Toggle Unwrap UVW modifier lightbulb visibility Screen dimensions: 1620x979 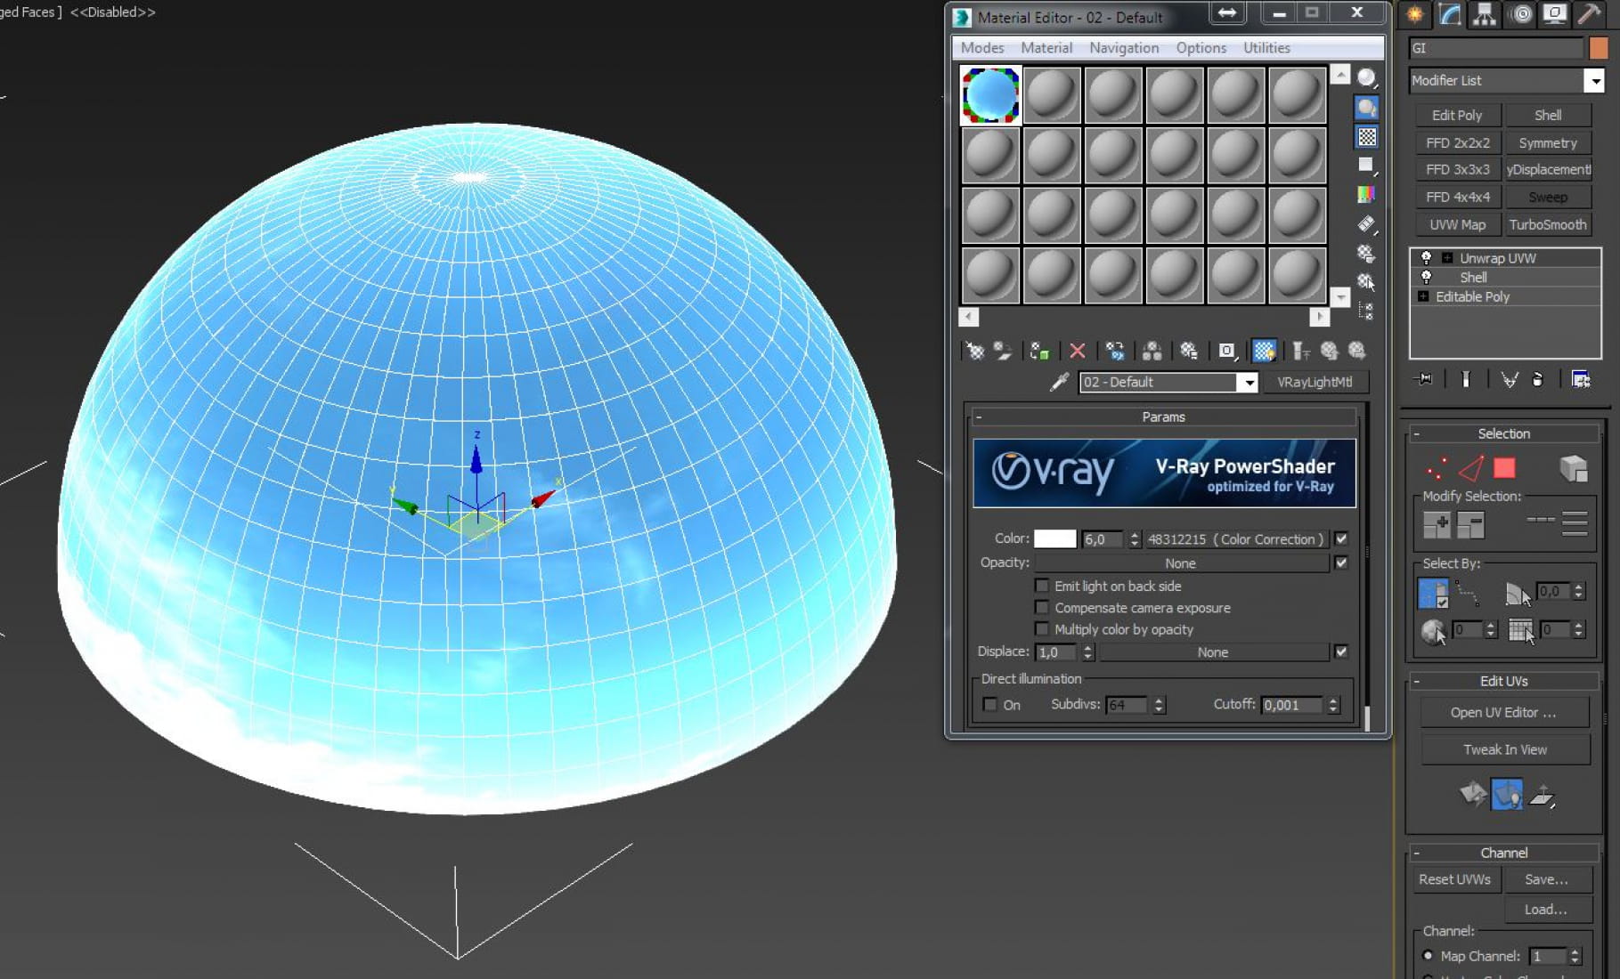(1426, 257)
